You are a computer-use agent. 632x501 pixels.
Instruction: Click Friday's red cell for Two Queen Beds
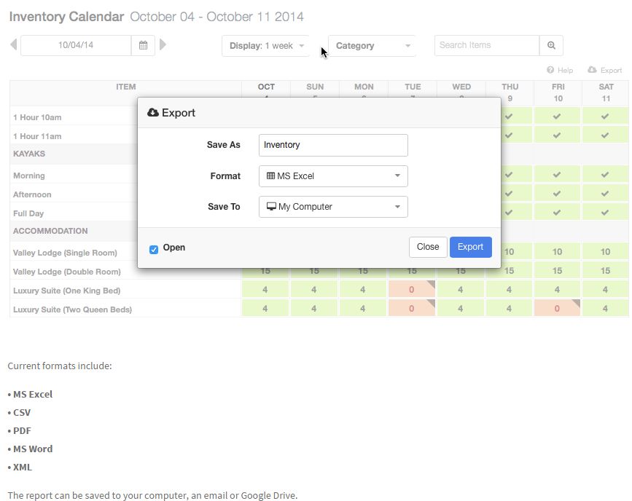click(557, 309)
